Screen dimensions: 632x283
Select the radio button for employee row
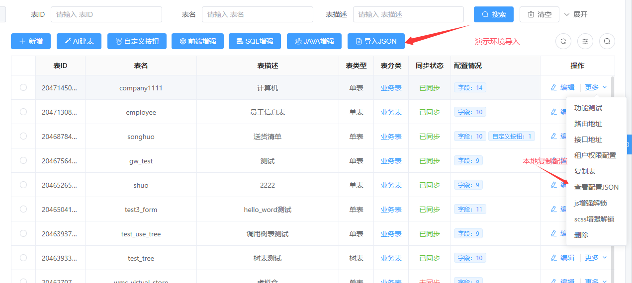click(23, 112)
